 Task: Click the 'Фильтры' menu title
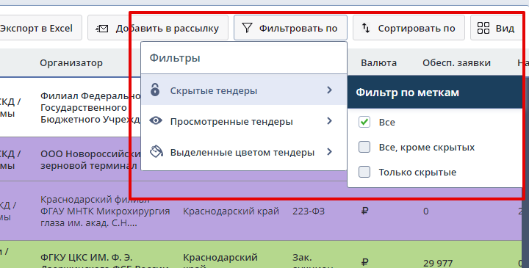[x=175, y=58]
